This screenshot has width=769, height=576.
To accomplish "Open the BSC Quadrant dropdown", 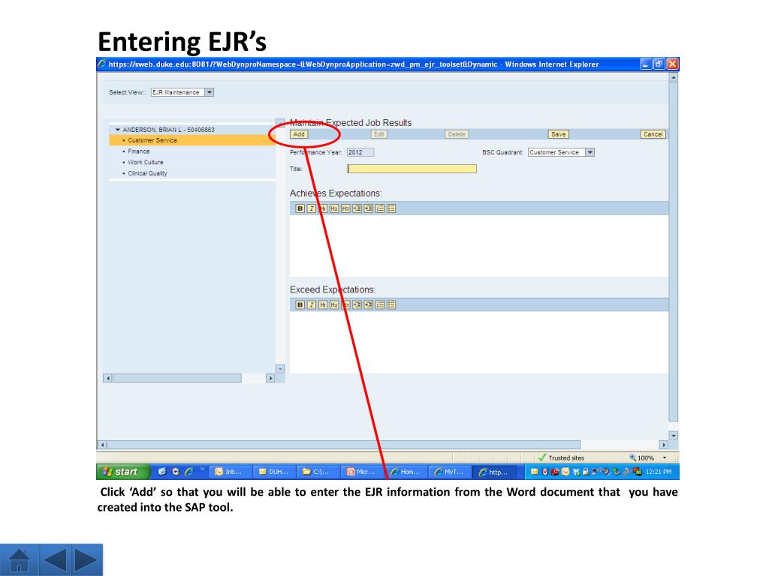I will pyautogui.click(x=590, y=152).
